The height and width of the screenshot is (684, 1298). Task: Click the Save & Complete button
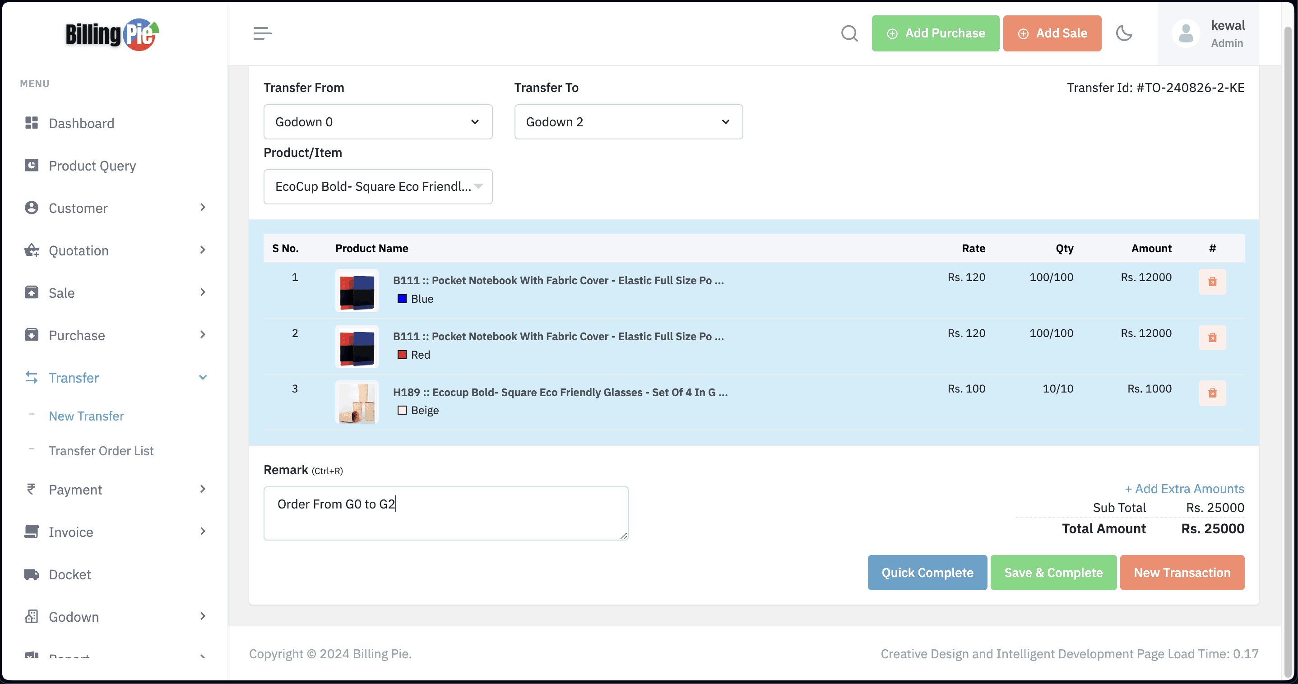tap(1053, 573)
